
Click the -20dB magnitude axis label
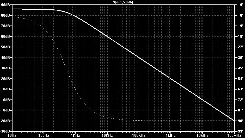coord(5,121)
